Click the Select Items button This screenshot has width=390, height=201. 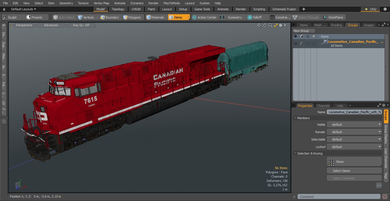pos(354,171)
